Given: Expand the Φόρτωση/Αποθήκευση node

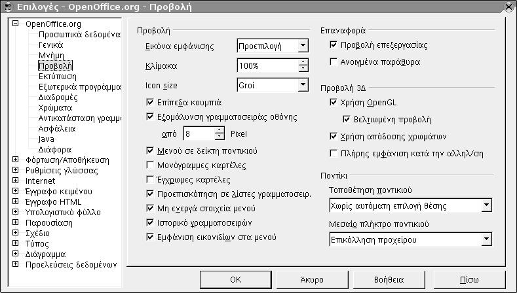Looking at the screenshot, I should (15, 160).
